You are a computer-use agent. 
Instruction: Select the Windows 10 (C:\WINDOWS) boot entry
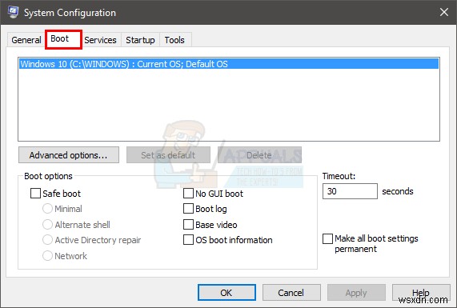coord(229,64)
